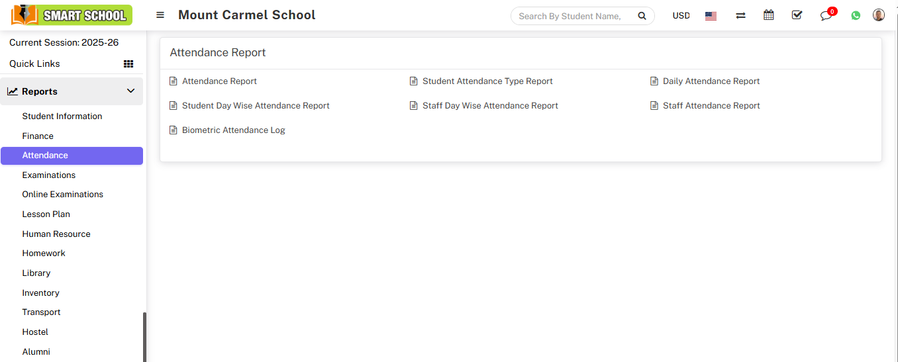Screen dimensions: 898x362
Task: Click the hamburger menu toggle icon
Action: (160, 15)
